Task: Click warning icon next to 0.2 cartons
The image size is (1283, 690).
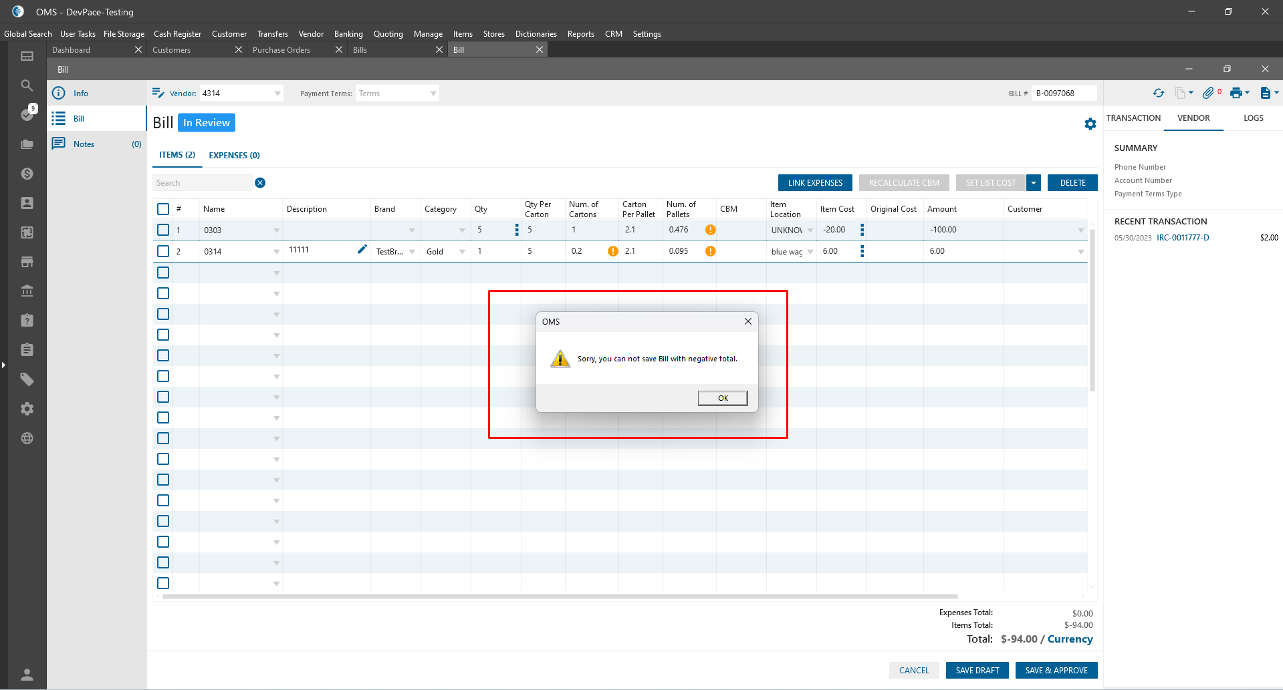Action: pyautogui.click(x=612, y=251)
